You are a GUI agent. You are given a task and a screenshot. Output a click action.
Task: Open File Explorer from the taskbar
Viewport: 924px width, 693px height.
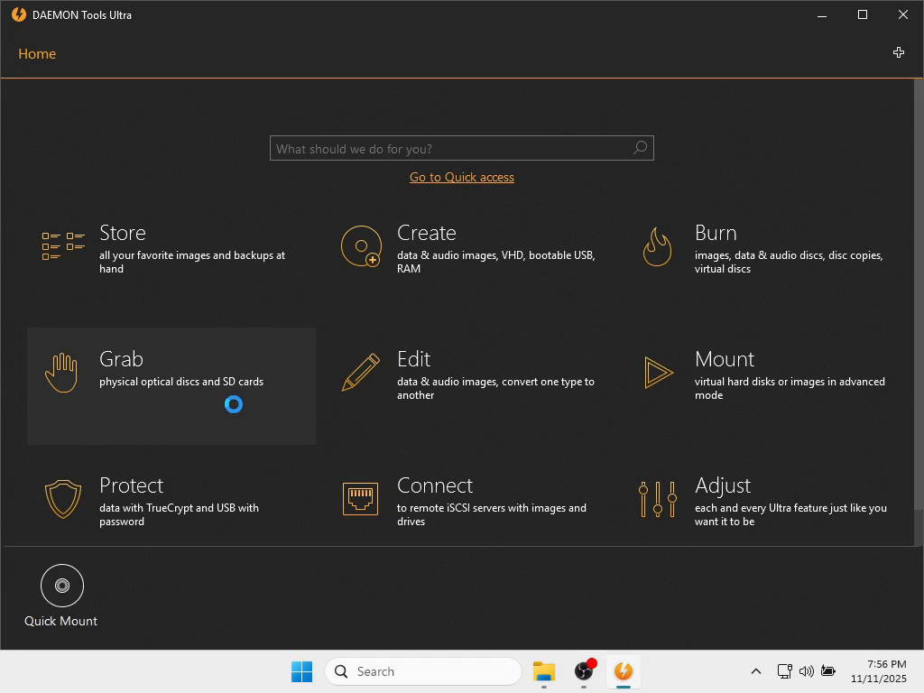tap(544, 671)
